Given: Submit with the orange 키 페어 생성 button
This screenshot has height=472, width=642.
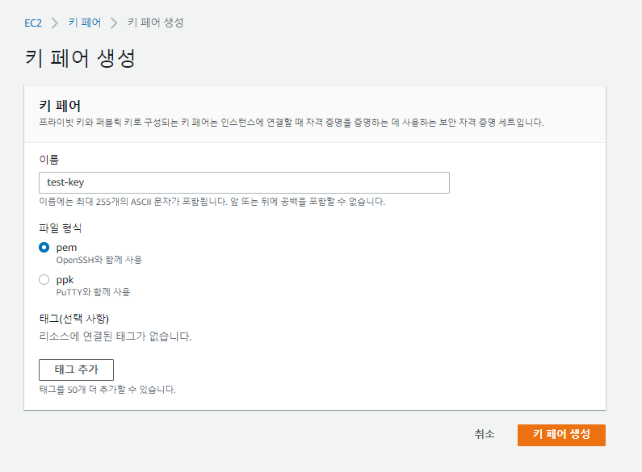Looking at the screenshot, I should [x=561, y=435].
